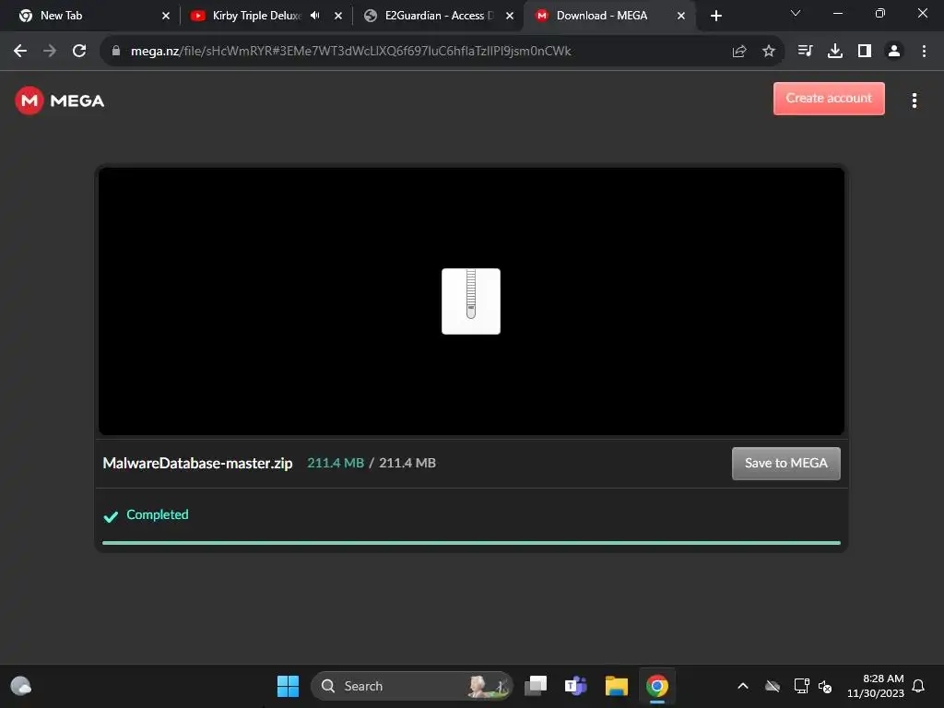
Task: Click the OneDrive tray icon
Action: click(773, 686)
